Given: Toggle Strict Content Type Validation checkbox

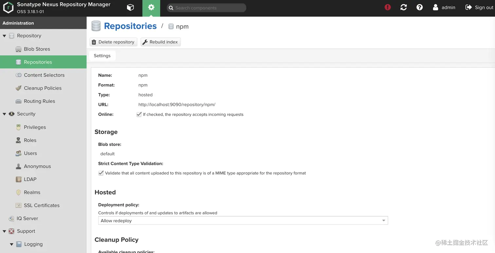Looking at the screenshot, I should [x=101, y=173].
